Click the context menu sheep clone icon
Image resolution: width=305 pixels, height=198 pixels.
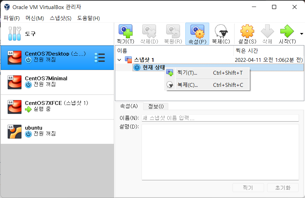(x=170, y=85)
